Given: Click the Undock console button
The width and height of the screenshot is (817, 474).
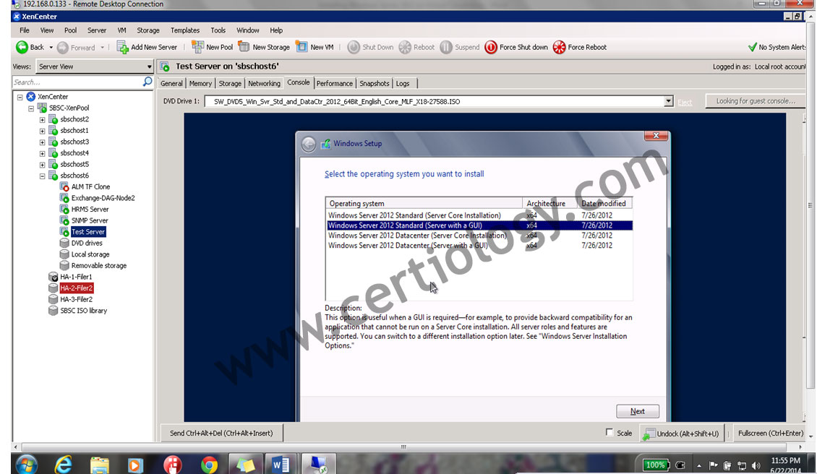Looking at the screenshot, I should click(x=682, y=434).
